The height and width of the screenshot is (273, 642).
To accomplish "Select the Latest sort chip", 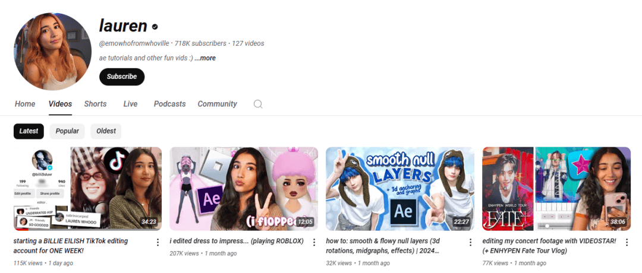I will point(29,131).
